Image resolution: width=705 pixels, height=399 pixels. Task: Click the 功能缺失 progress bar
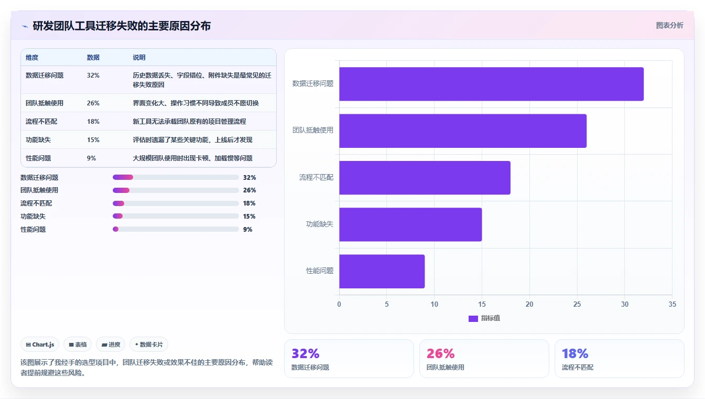pos(176,216)
